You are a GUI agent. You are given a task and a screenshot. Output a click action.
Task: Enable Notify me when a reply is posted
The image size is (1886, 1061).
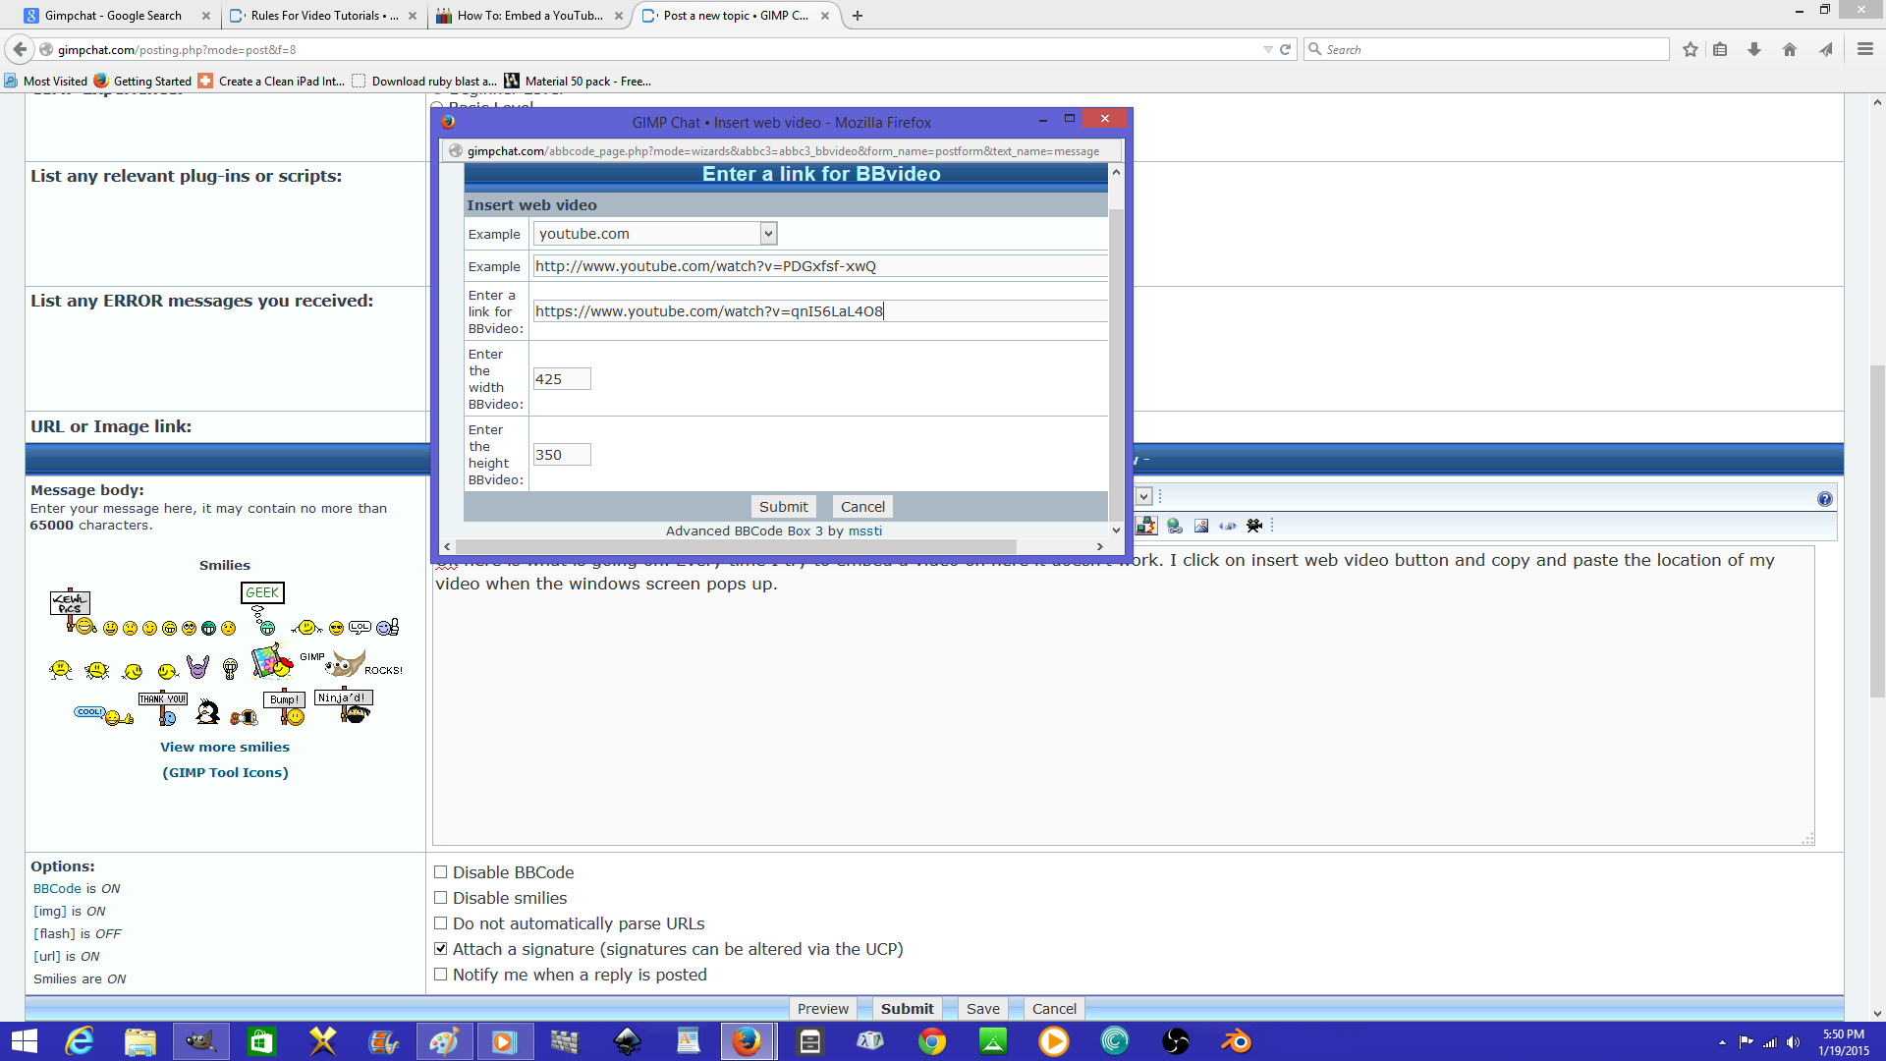440,975
